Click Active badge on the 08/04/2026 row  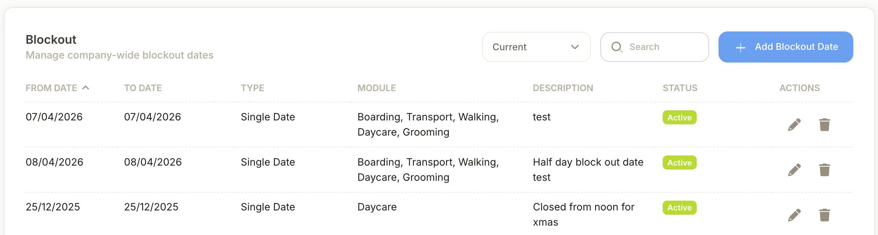(679, 163)
